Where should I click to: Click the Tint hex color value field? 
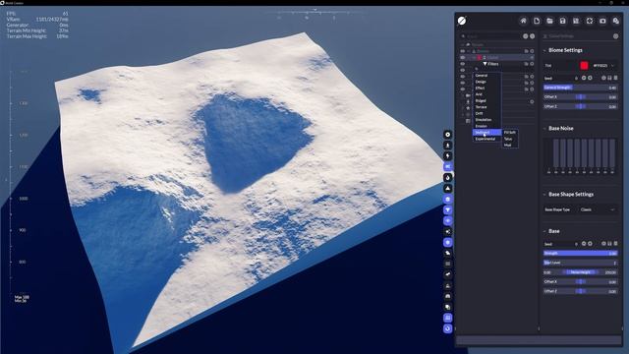(600, 66)
